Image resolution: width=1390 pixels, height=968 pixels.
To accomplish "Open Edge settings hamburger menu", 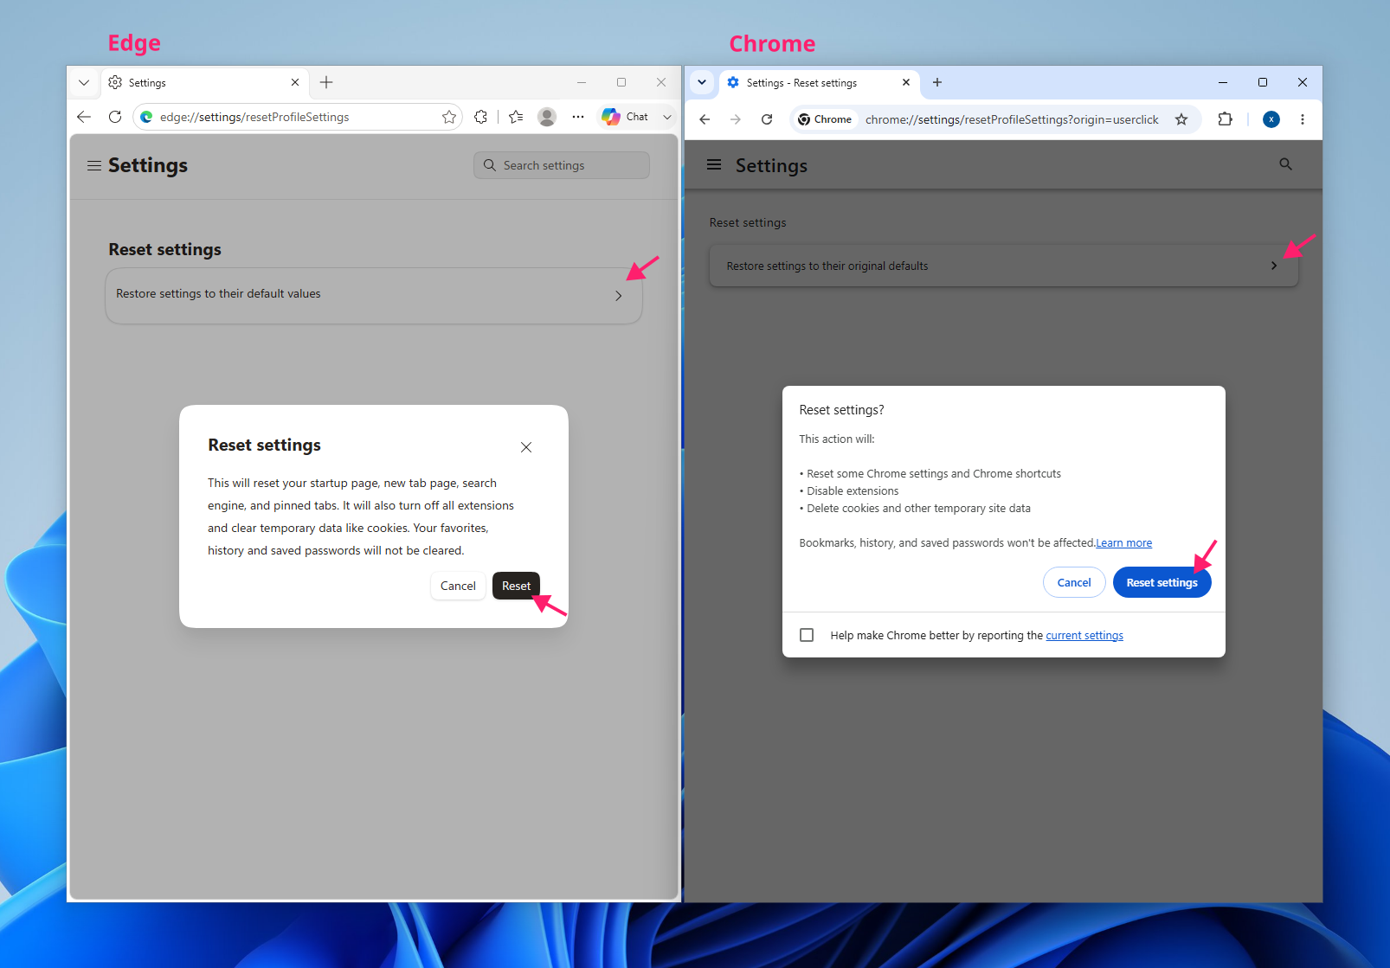I will (x=94, y=165).
